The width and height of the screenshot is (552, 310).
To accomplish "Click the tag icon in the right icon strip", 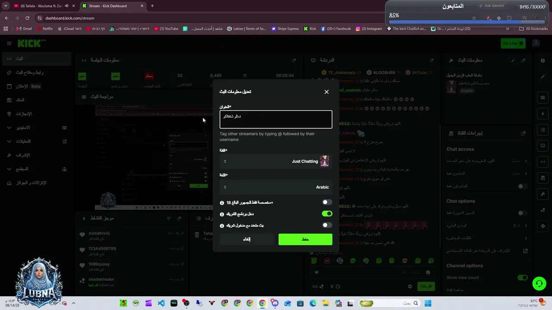I will (x=543, y=226).
